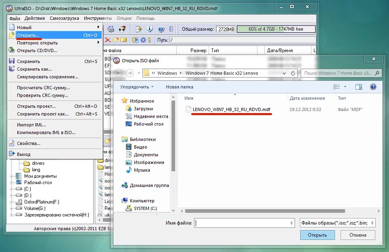Click the new folder icon near Путь bar
This screenshot has width=389, height=252.
[x=116, y=40]
